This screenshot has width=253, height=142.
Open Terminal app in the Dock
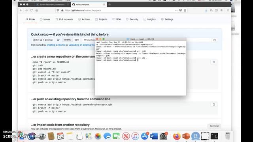click(214, 136)
